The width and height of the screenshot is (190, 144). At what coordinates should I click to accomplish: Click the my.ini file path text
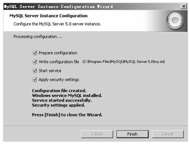(124, 62)
